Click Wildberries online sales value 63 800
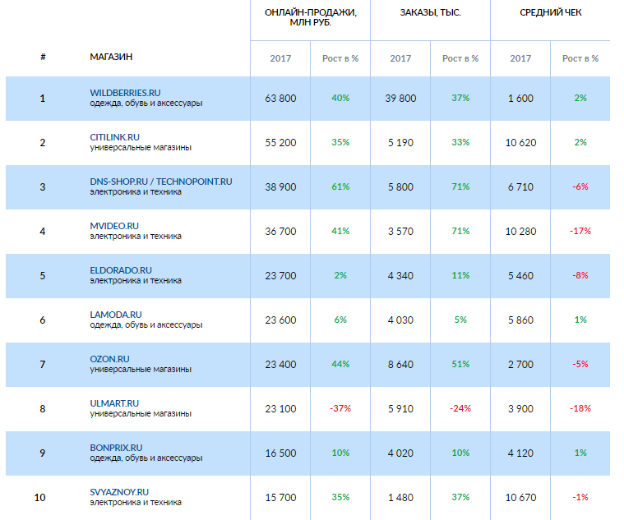 [x=280, y=98]
